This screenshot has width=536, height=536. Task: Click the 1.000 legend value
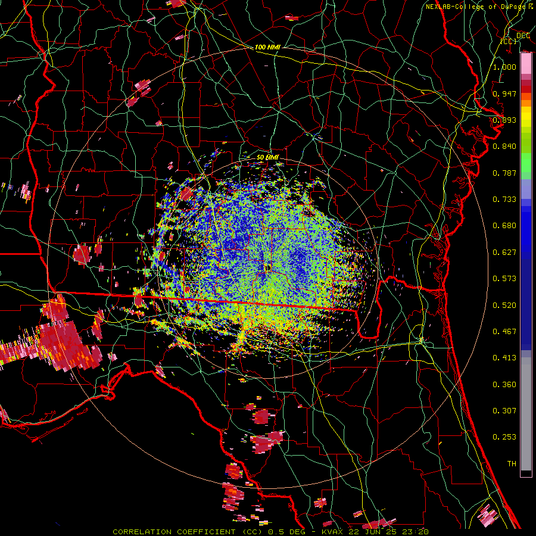click(504, 67)
